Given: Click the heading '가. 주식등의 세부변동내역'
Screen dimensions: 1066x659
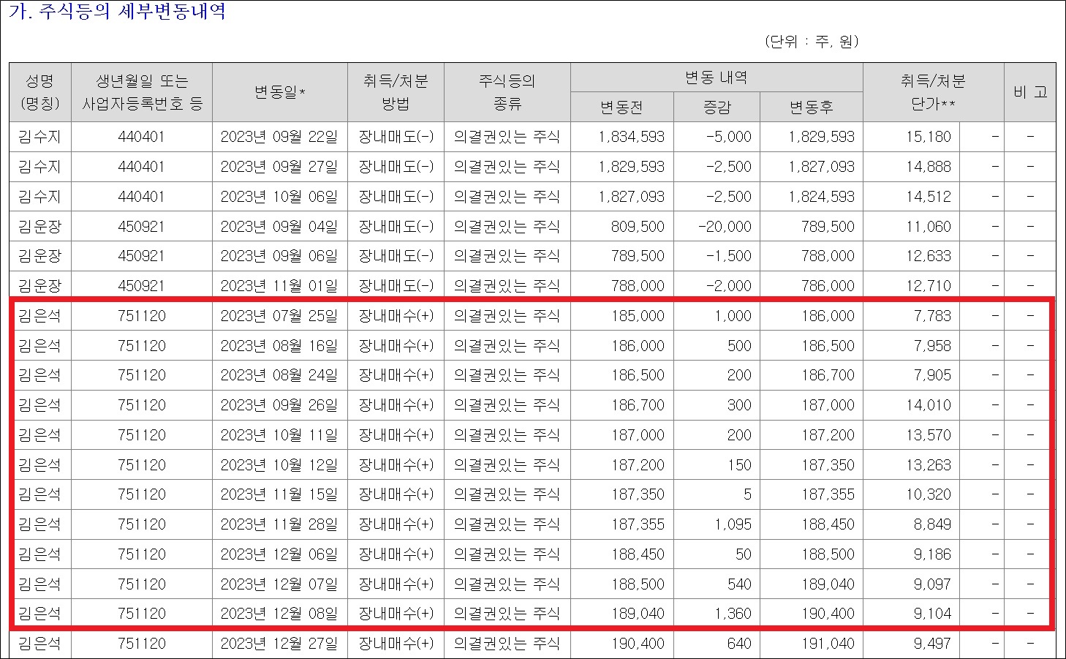Looking at the screenshot, I should [x=117, y=12].
